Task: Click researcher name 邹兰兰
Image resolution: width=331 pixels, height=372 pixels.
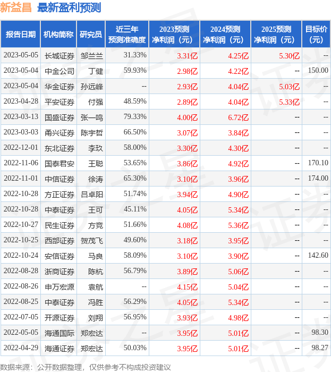Action: [x=92, y=56]
